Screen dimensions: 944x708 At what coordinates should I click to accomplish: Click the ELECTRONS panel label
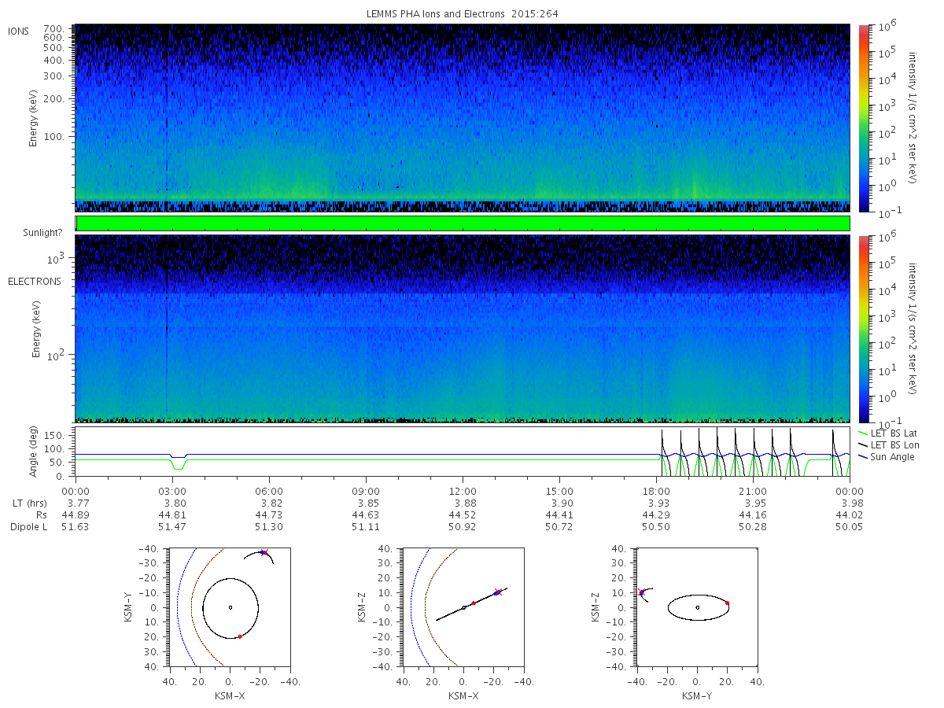click(x=35, y=281)
